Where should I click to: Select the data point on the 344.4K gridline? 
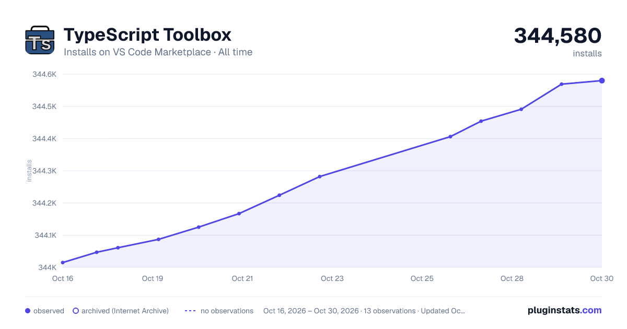click(x=450, y=137)
